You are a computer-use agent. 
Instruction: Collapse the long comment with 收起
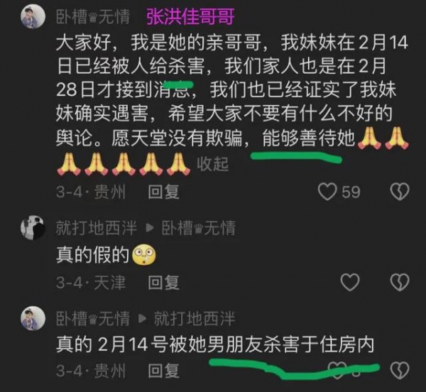[212, 164]
